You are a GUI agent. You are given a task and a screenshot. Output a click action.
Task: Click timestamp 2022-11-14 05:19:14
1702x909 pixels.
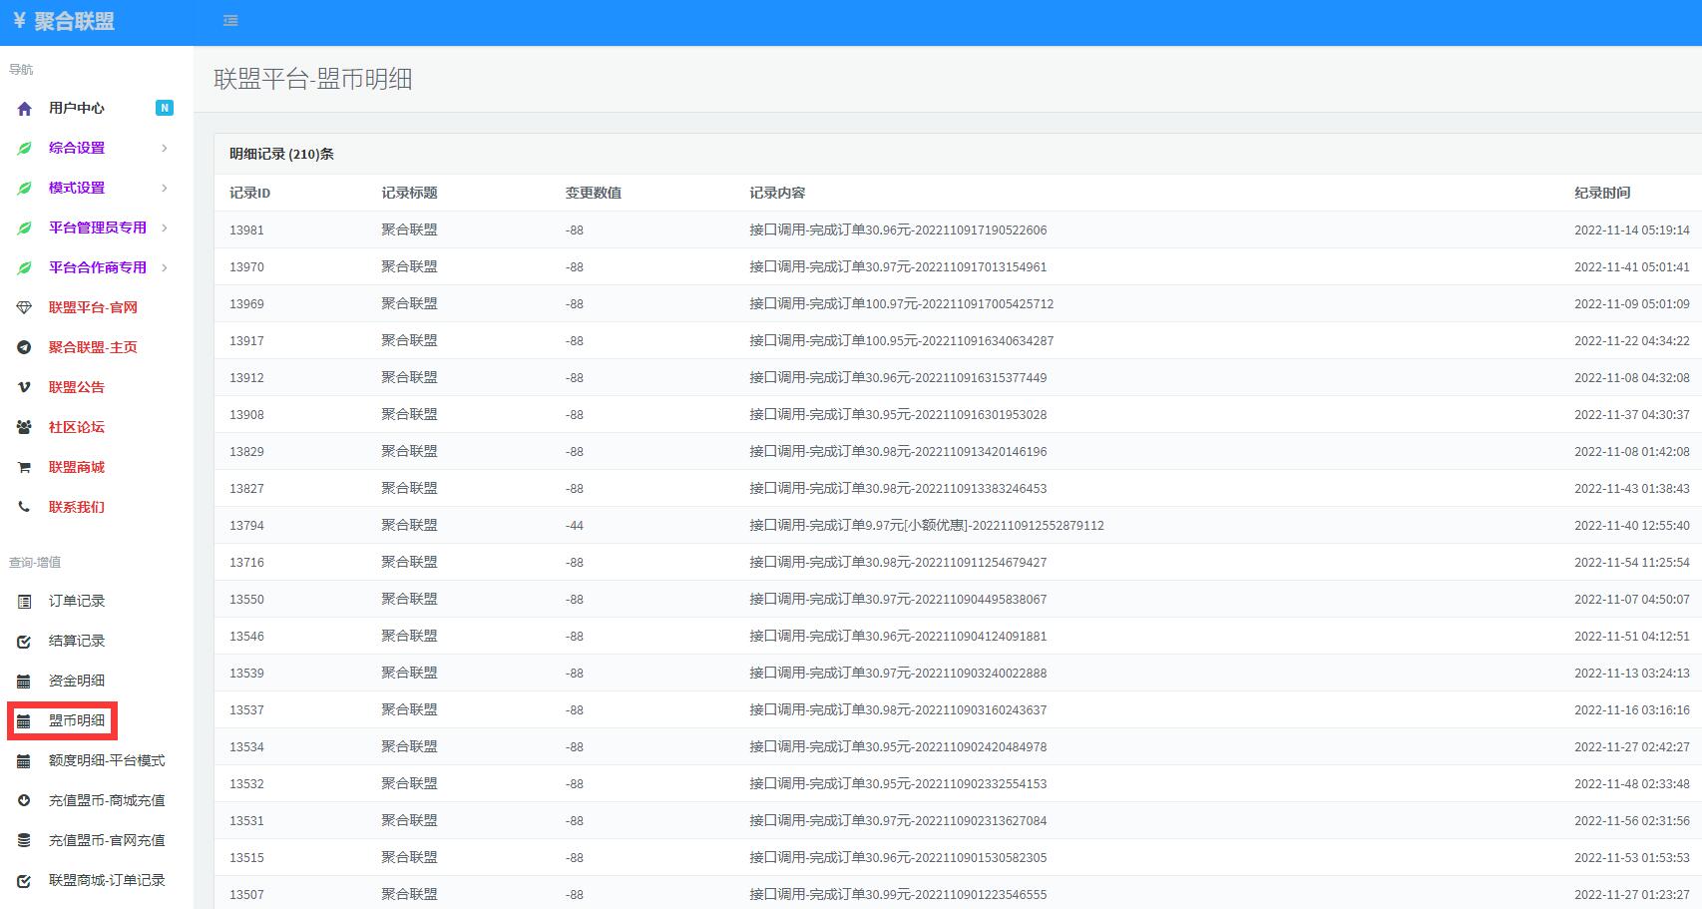click(x=1632, y=229)
